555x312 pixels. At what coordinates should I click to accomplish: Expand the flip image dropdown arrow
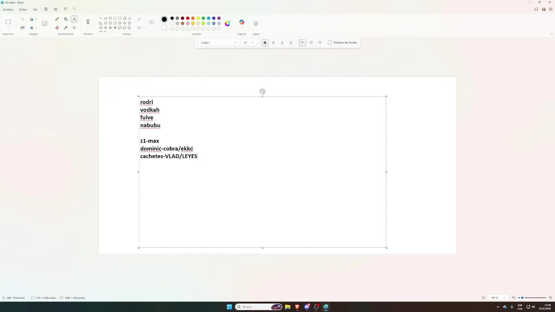(36, 28)
